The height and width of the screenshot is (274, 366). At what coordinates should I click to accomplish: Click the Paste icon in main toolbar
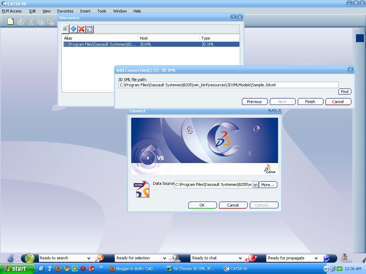click(51, 21)
